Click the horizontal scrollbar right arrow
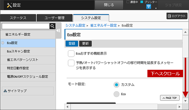Screen dimensions: 189x110 coord(179,107)
